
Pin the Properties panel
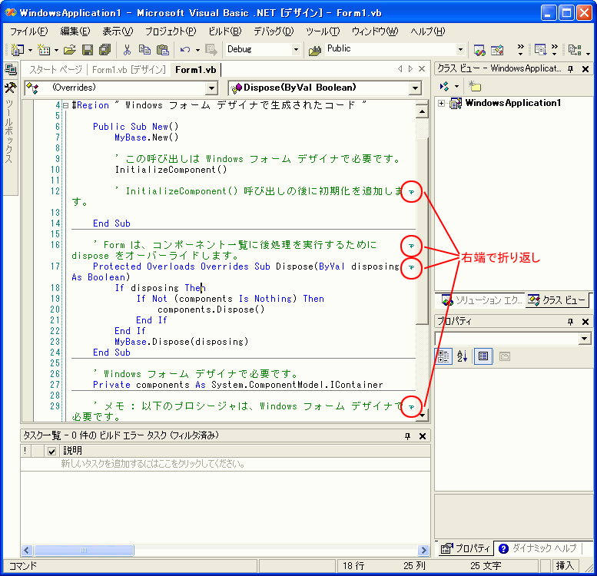(x=570, y=322)
